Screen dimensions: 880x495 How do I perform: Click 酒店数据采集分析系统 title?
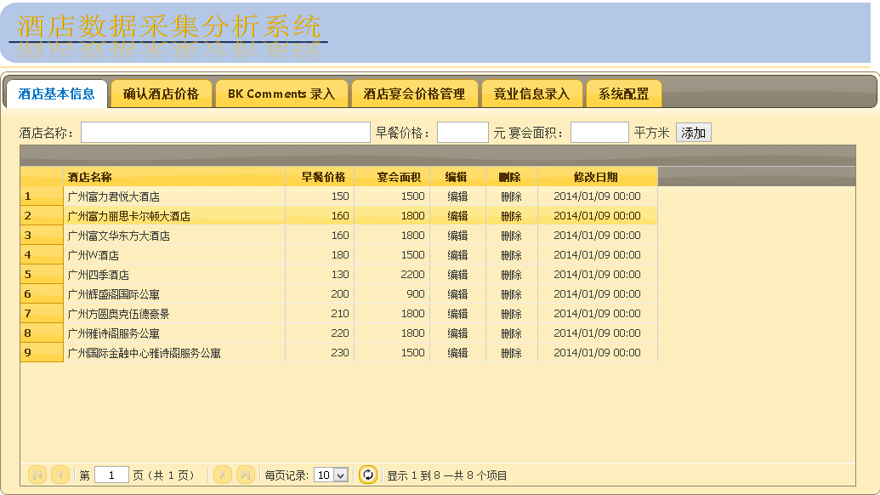pos(168,26)
